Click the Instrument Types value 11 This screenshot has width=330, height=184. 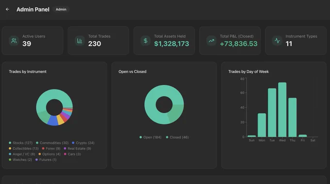(289, 44)
